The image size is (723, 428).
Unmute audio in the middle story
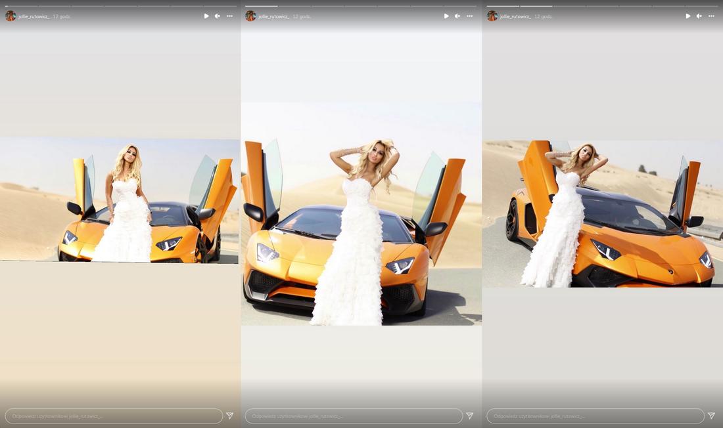(457, 16)
